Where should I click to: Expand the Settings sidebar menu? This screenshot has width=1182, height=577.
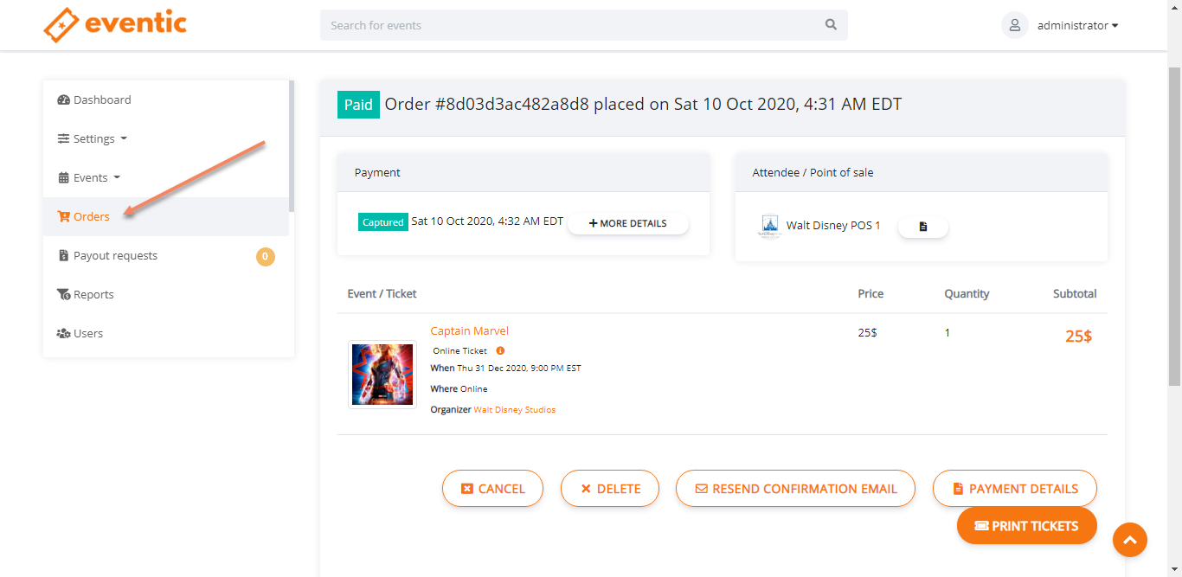(x=93, y=138)
